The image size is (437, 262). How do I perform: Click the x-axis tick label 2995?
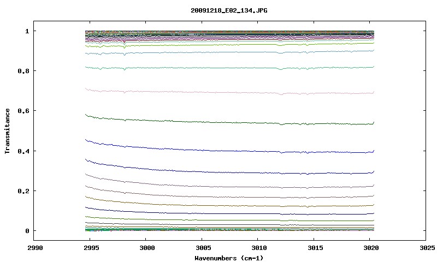tap(91, 248)
